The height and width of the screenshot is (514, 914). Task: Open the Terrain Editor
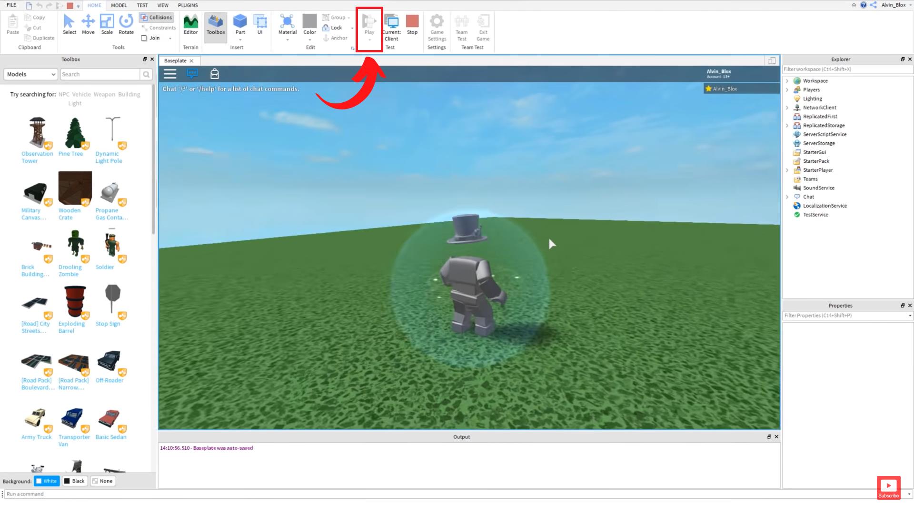191,25
